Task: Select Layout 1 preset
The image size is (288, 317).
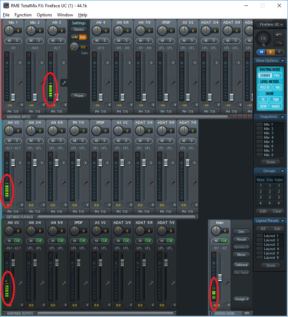Action: pos(270,236)
